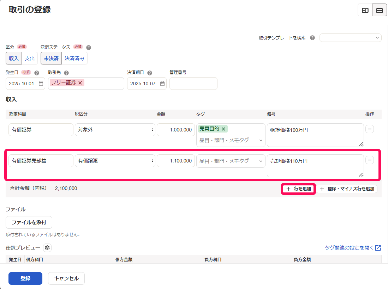
Task: Open calendar picker for 発生日
Action: point(41,84)
